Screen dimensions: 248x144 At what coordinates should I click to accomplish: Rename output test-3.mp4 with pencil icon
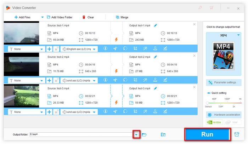point(156,88)
